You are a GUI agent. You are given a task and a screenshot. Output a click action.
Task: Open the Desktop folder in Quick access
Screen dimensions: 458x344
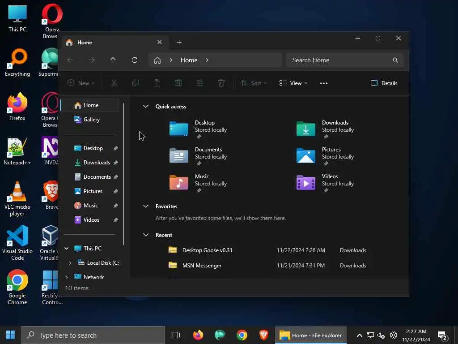point(198,129)
